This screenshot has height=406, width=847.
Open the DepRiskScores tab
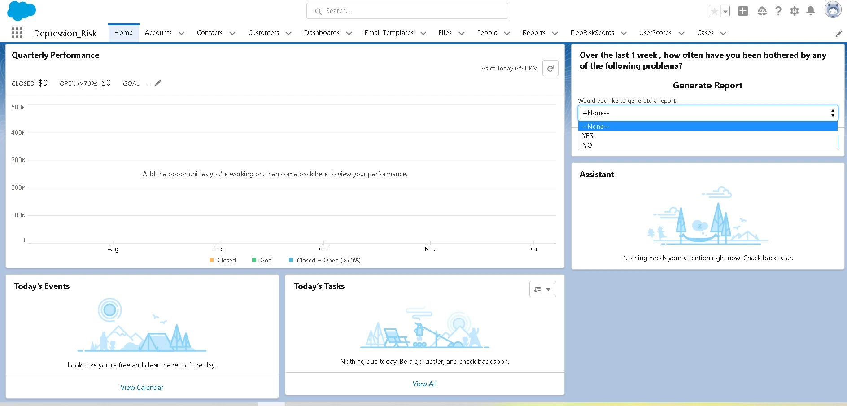coord(592,33)
